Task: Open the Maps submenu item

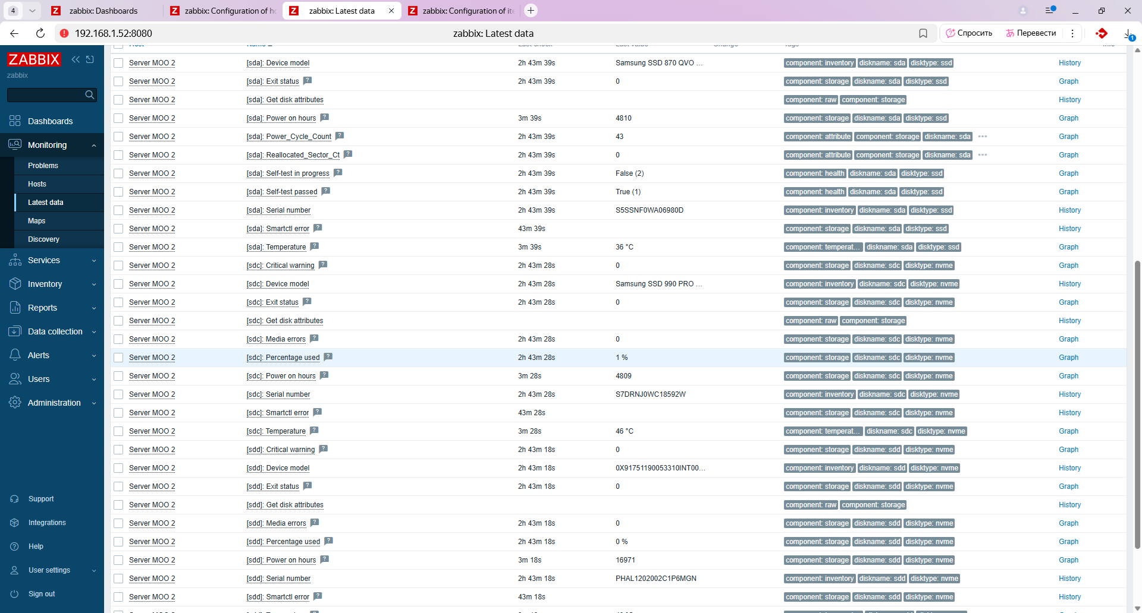Action: click(59, 221)
